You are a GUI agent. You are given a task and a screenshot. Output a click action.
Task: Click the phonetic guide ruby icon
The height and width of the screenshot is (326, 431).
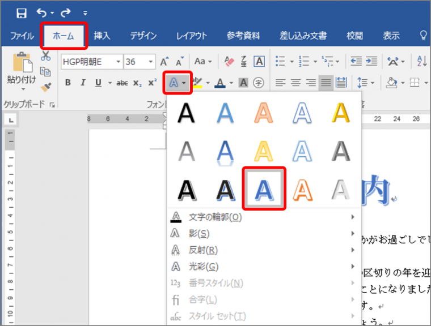[244, 61]
